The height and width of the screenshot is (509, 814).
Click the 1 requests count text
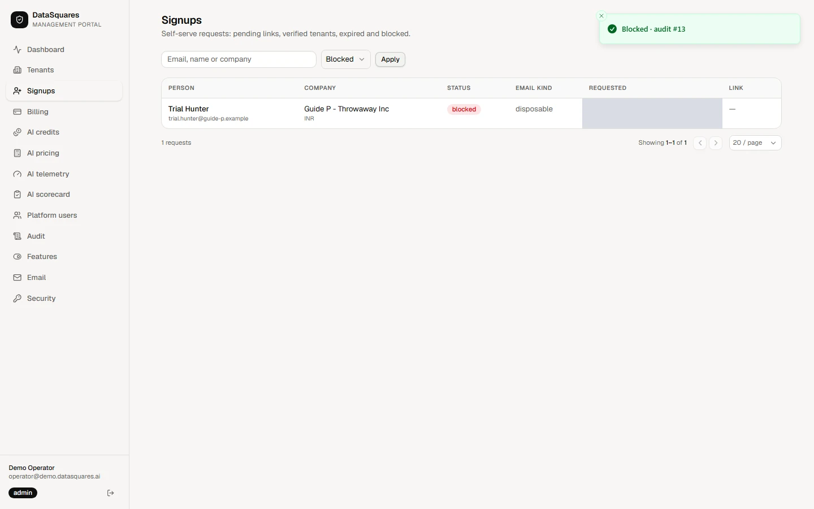pos(176,143)
